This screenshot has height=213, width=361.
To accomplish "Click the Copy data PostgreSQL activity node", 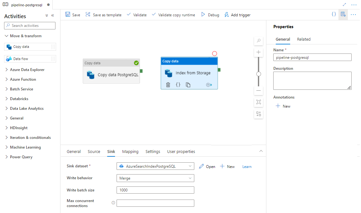I will pos(111,71).
